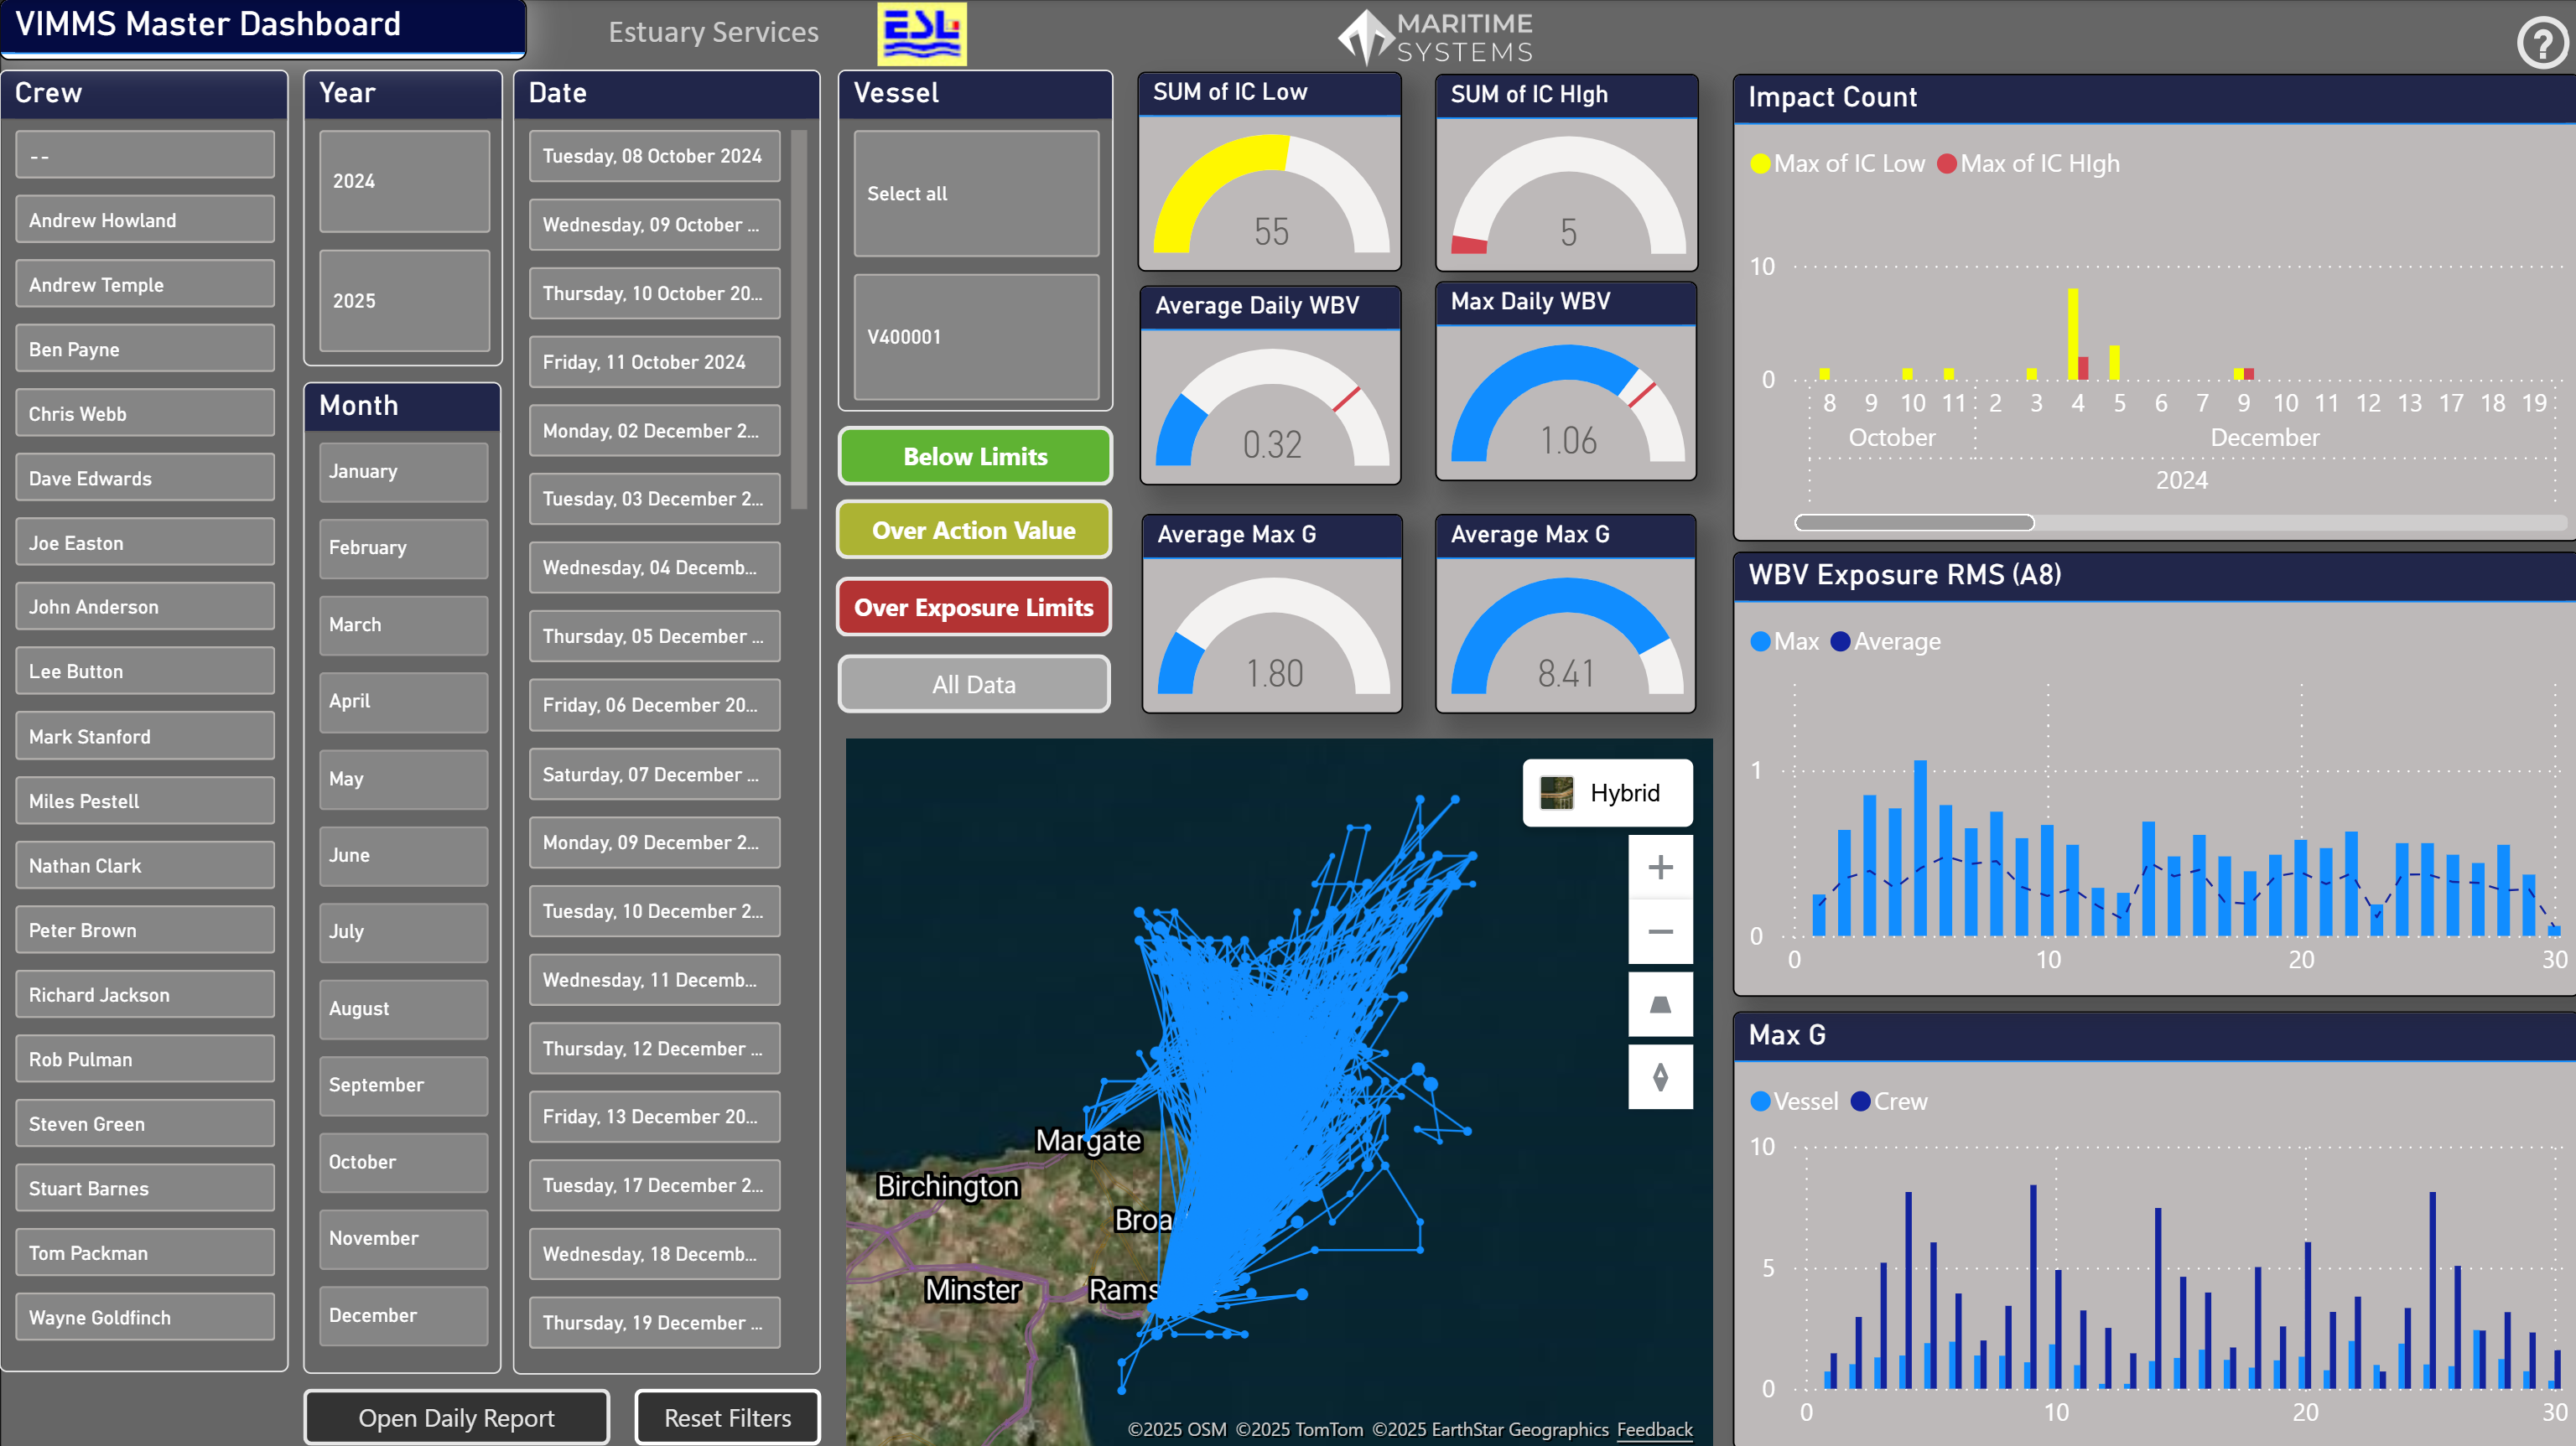This screenshot has width=2576, height=1446.
Task: Open the map Feedback link
Action: point(1654,1429)
